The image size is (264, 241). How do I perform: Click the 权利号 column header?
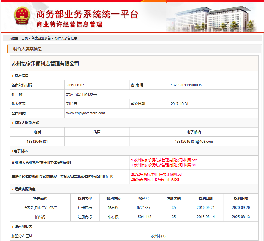tap(144, 198)
